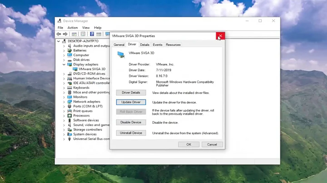Click the Monitors category icon
The width and height of the screenshot is (327, 183).
click(69, 97)
